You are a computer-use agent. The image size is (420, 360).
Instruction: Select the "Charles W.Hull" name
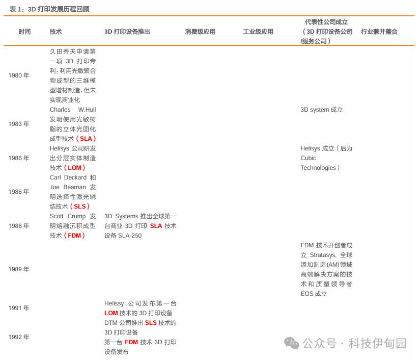pos(73,110)
